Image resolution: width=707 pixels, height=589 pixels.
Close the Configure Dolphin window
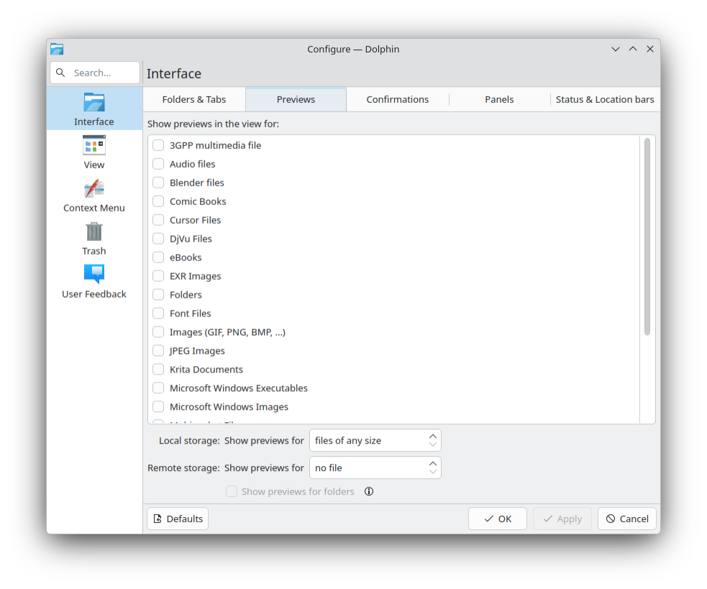click(649, 49)
